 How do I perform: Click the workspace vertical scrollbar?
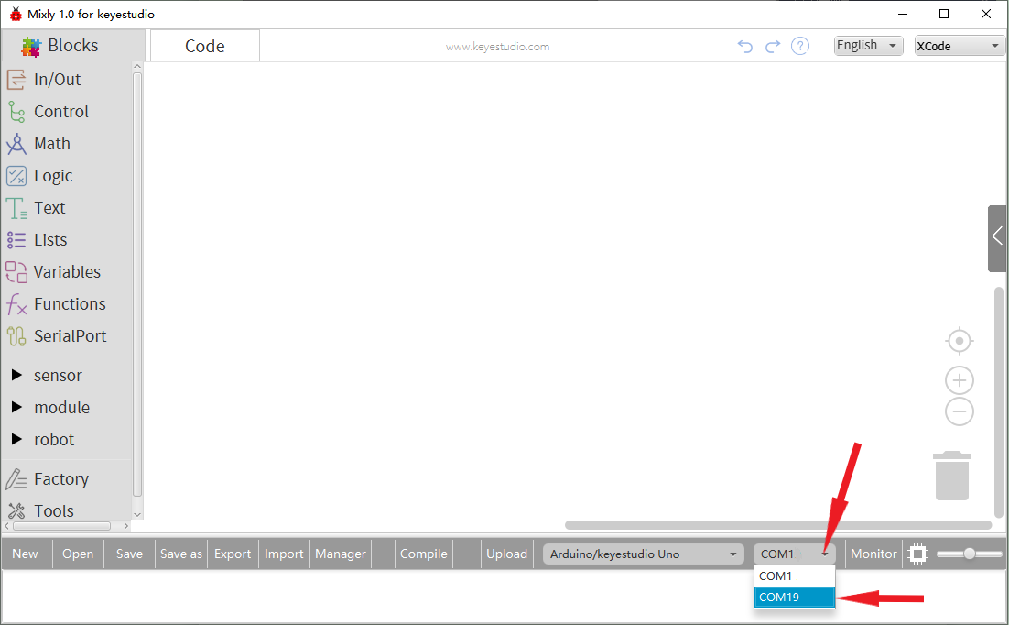click(x=999, y=401)
